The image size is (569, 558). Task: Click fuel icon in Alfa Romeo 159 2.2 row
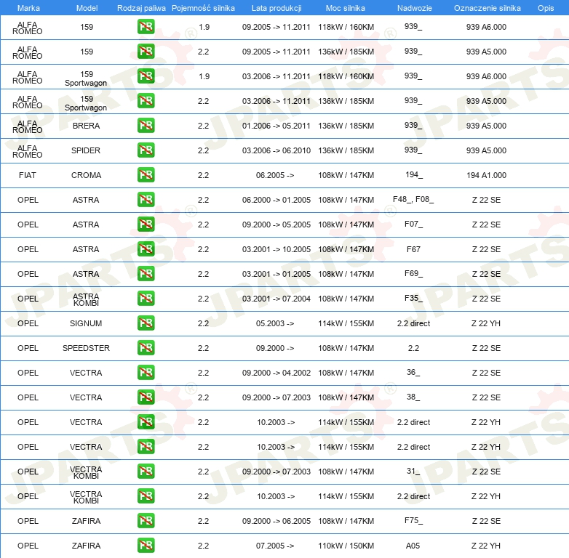[146, 52]
